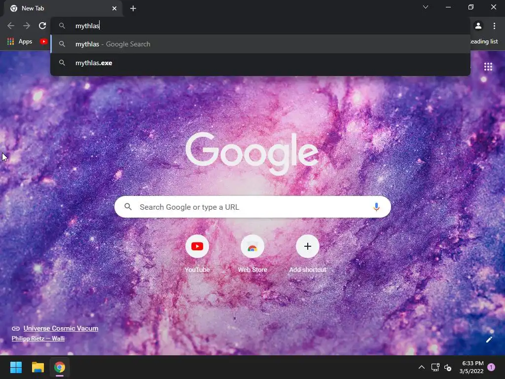Show hidden system tray icons
The height and width of the screenshot is (379, 505).
421,367
